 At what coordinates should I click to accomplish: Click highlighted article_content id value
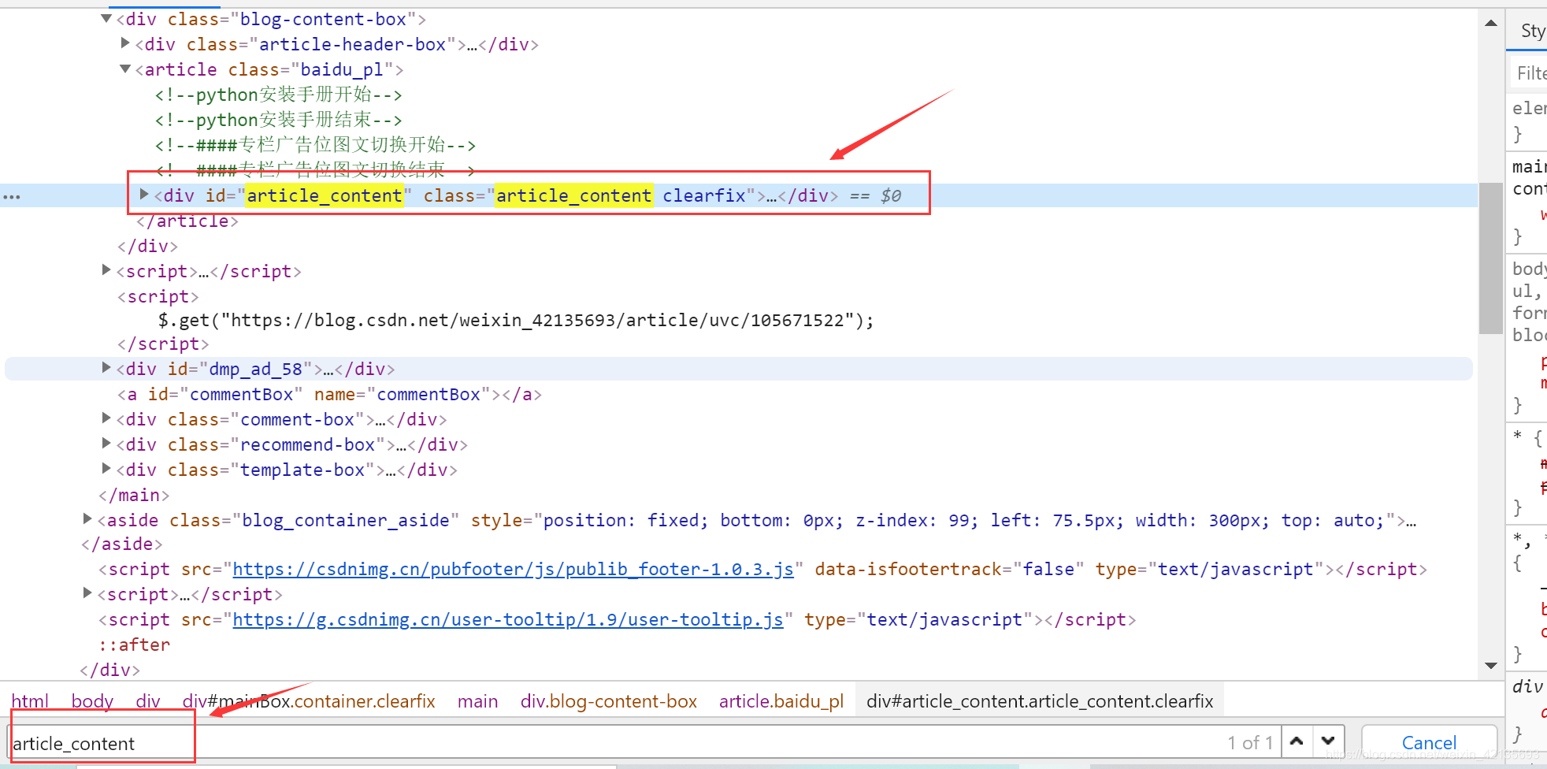325,195
